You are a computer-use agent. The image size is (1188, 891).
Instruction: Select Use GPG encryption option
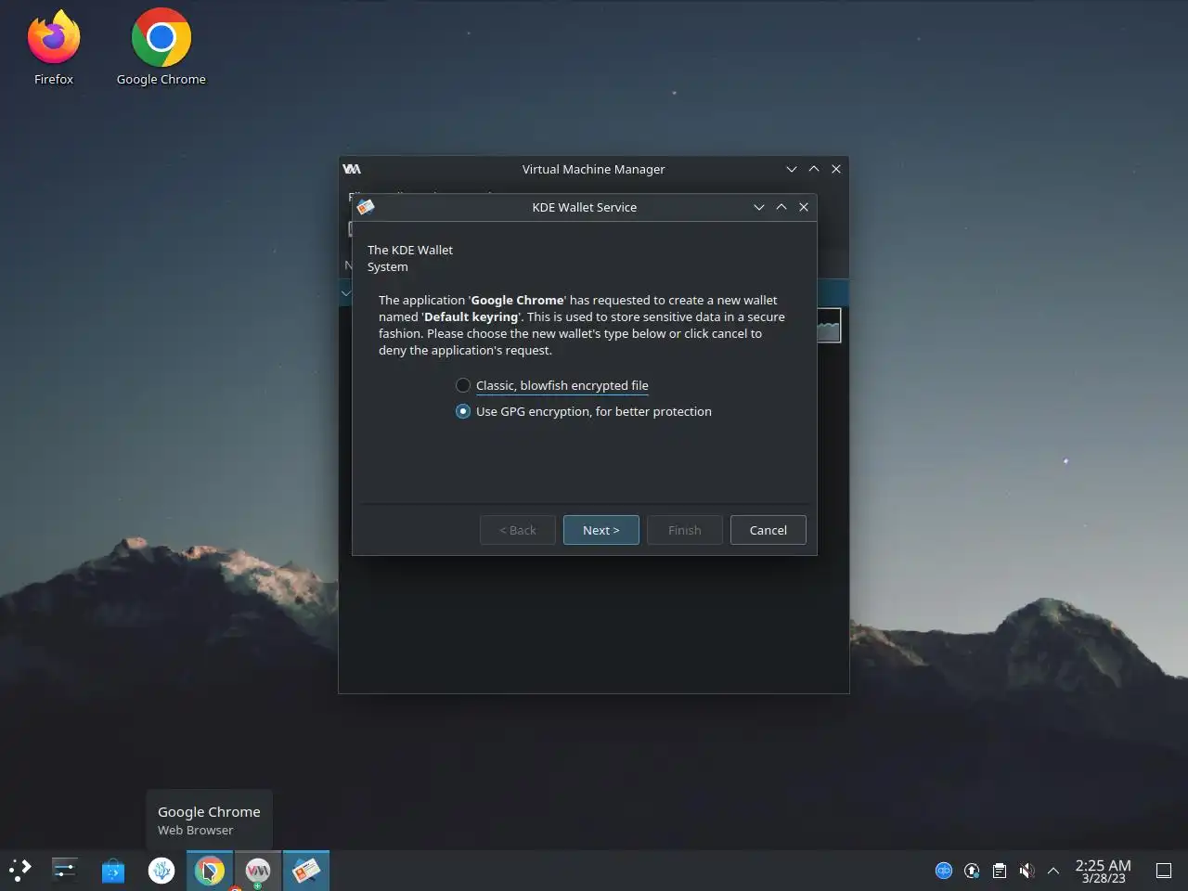coord(584,411)
